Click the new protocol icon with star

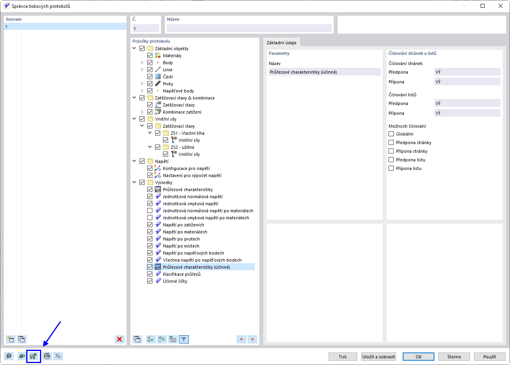11,339
